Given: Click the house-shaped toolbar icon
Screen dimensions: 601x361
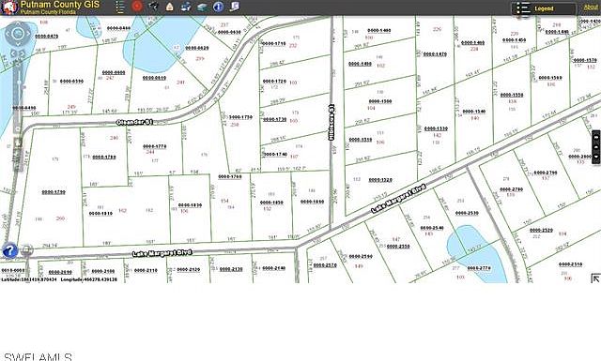Looking at the screenshot, I should [x=169, y=7].
